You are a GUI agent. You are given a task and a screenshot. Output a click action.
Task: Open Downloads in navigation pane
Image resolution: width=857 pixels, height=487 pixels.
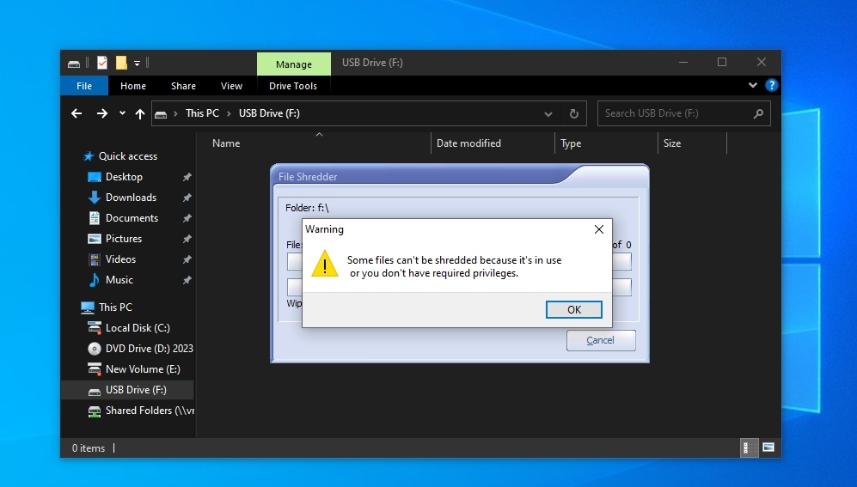click(x=131, y=198)
